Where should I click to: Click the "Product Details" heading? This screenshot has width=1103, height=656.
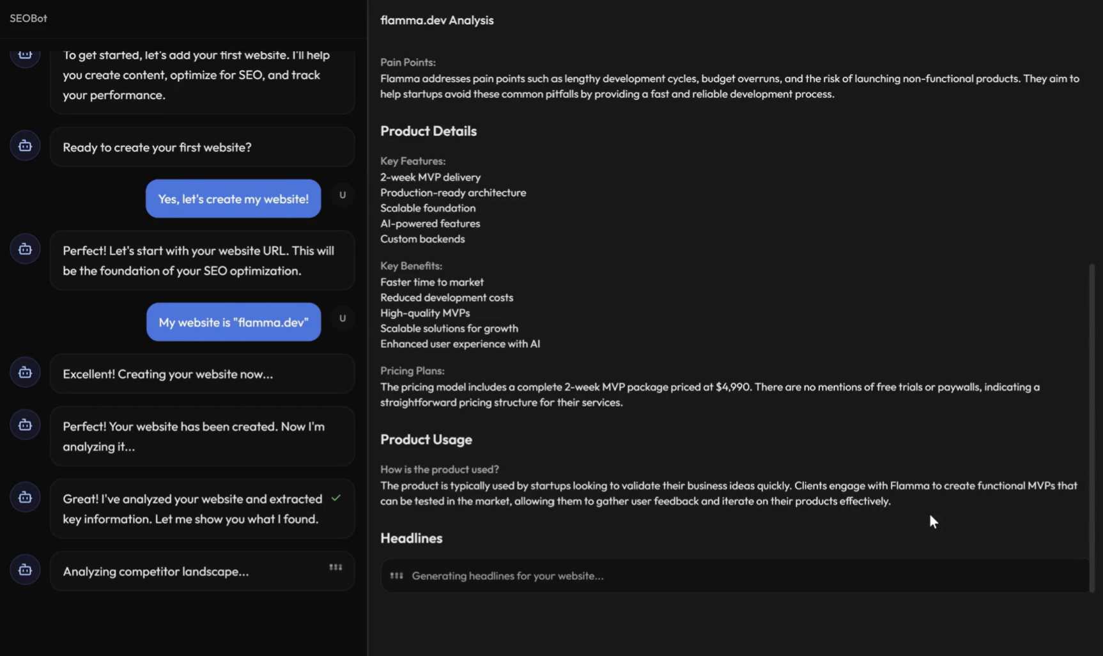point(428,130)
